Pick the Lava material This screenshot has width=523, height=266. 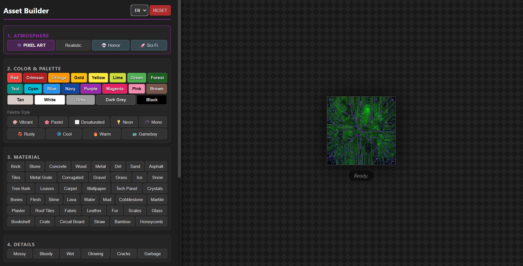[72, 200]
